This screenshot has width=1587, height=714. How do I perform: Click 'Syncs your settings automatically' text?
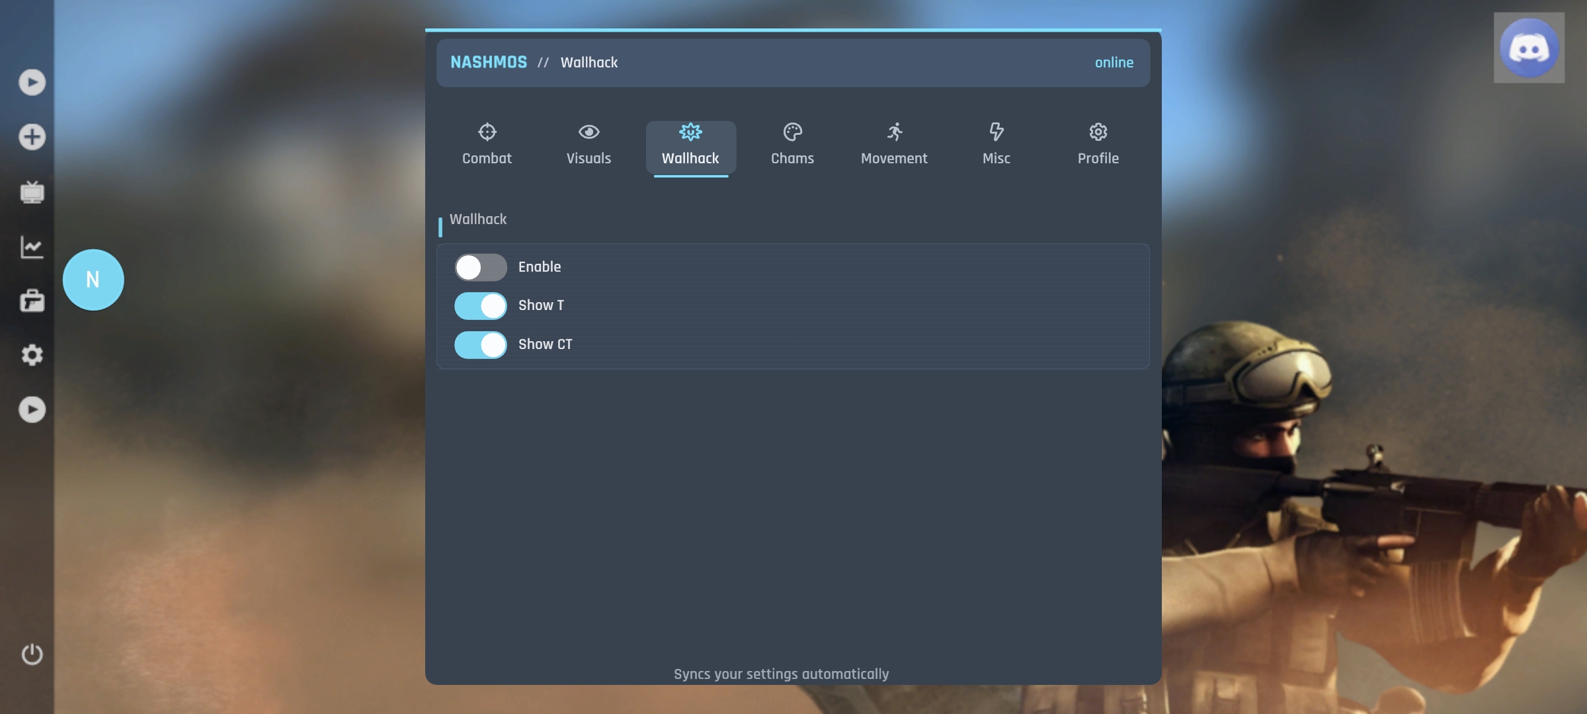tap(781, 674)
